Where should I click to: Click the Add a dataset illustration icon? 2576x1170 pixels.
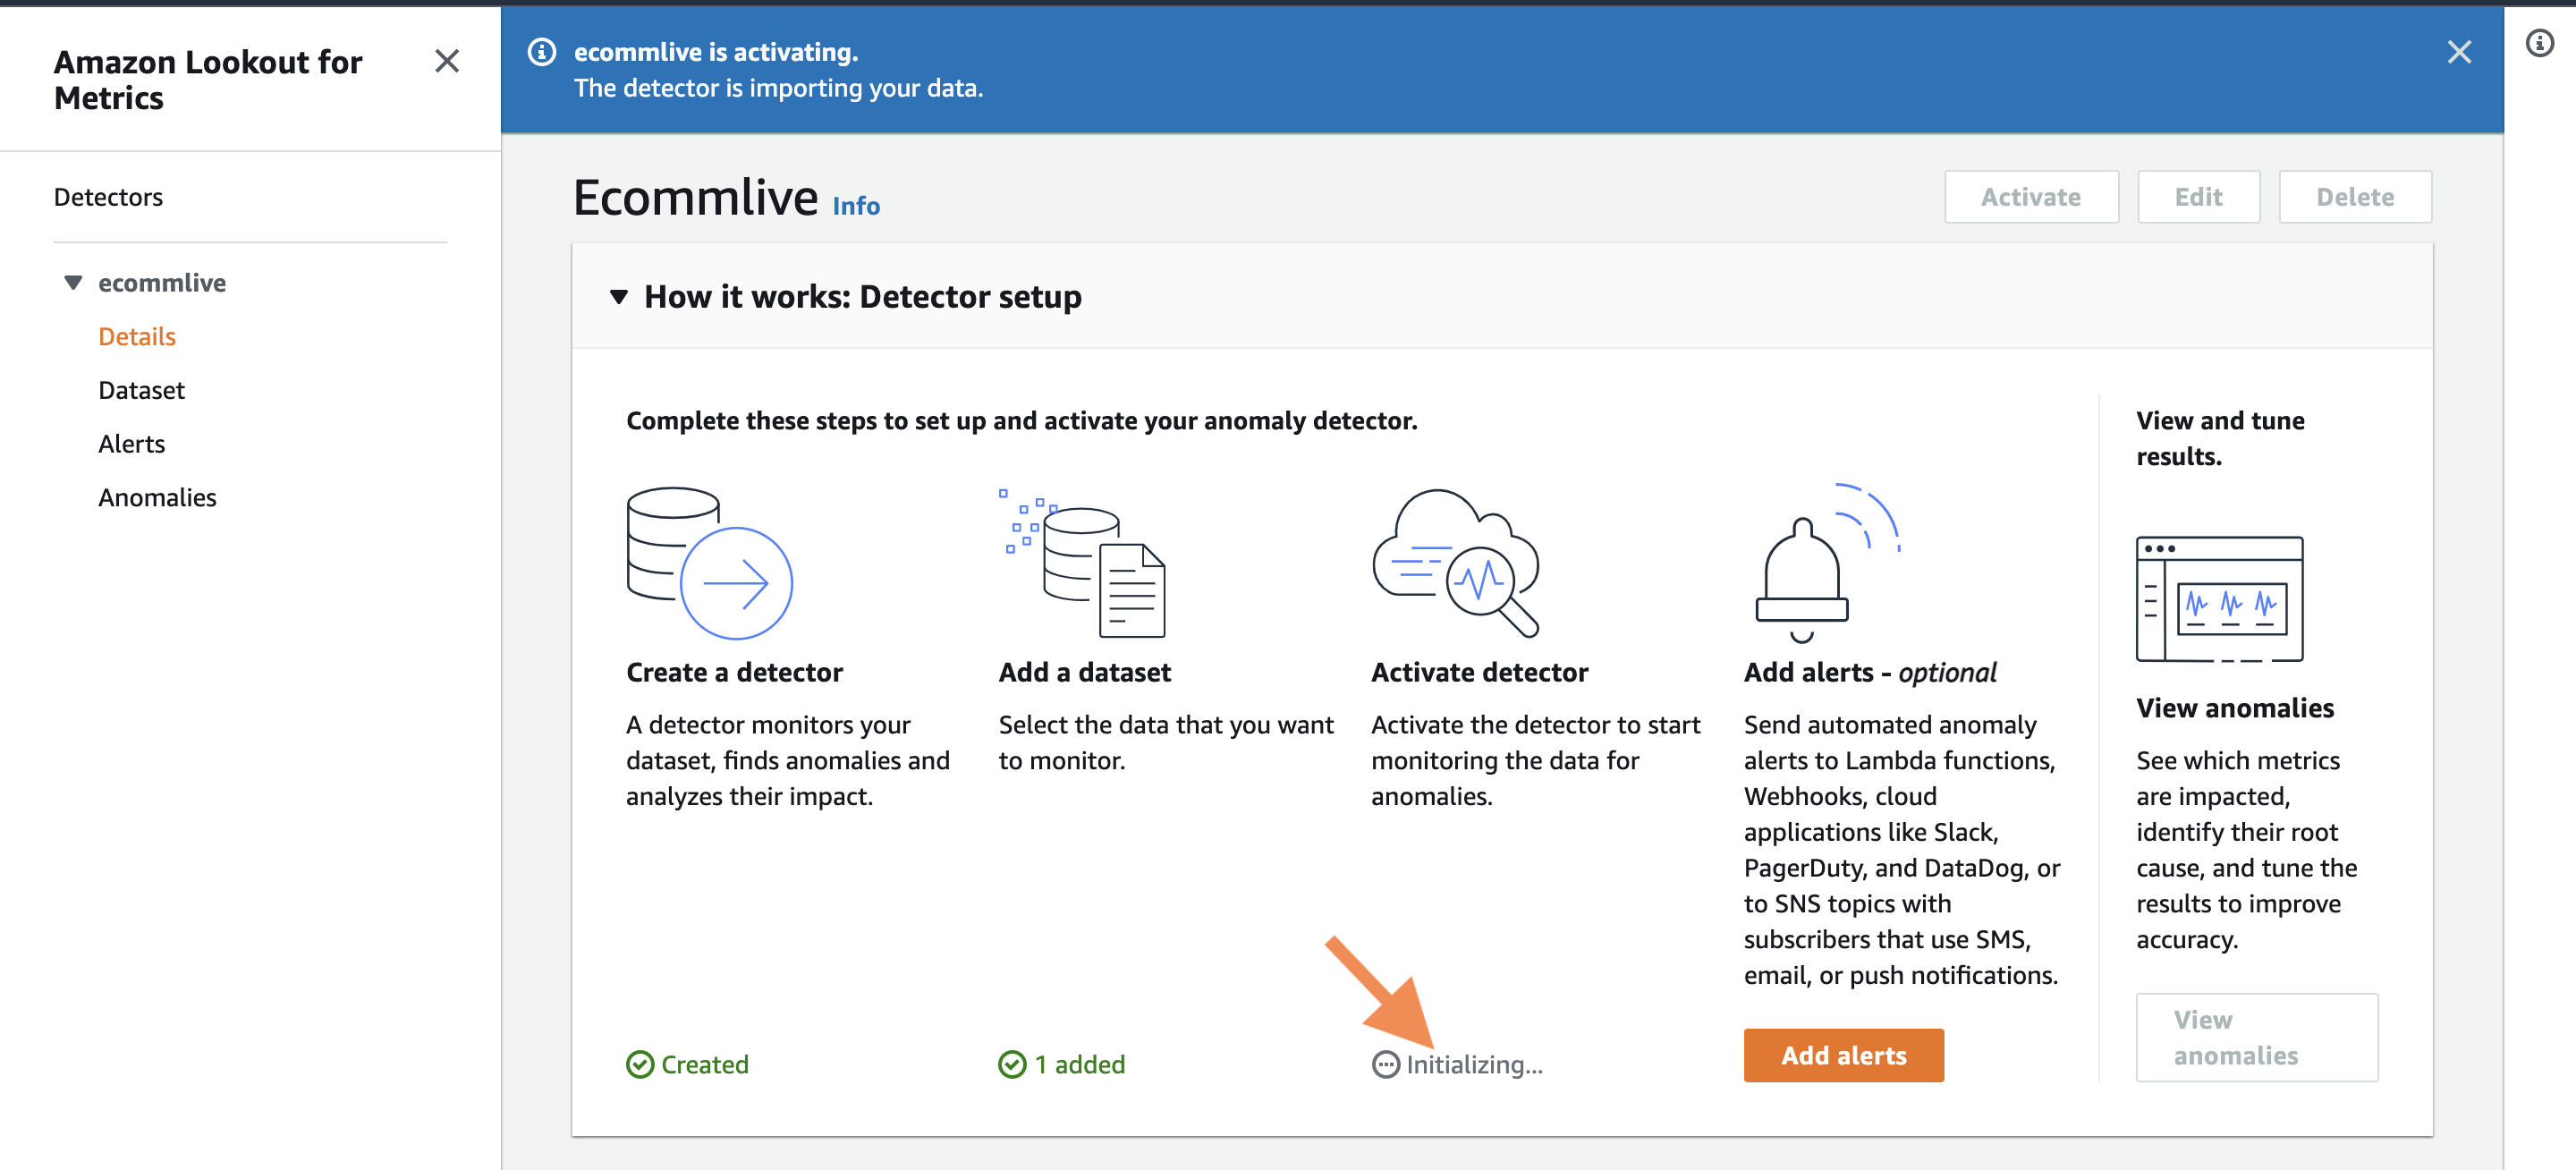(x=1082, y=563)
